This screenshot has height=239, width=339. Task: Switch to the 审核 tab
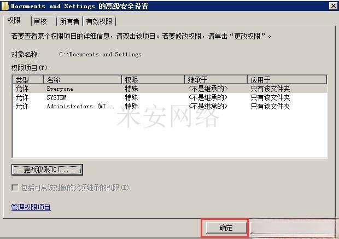[x=43, y=21]
